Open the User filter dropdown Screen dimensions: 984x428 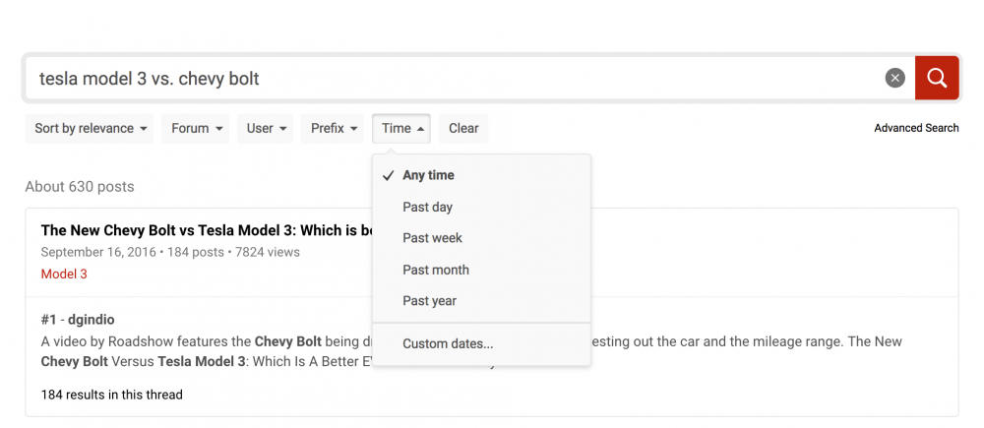[x=265, y=129]
